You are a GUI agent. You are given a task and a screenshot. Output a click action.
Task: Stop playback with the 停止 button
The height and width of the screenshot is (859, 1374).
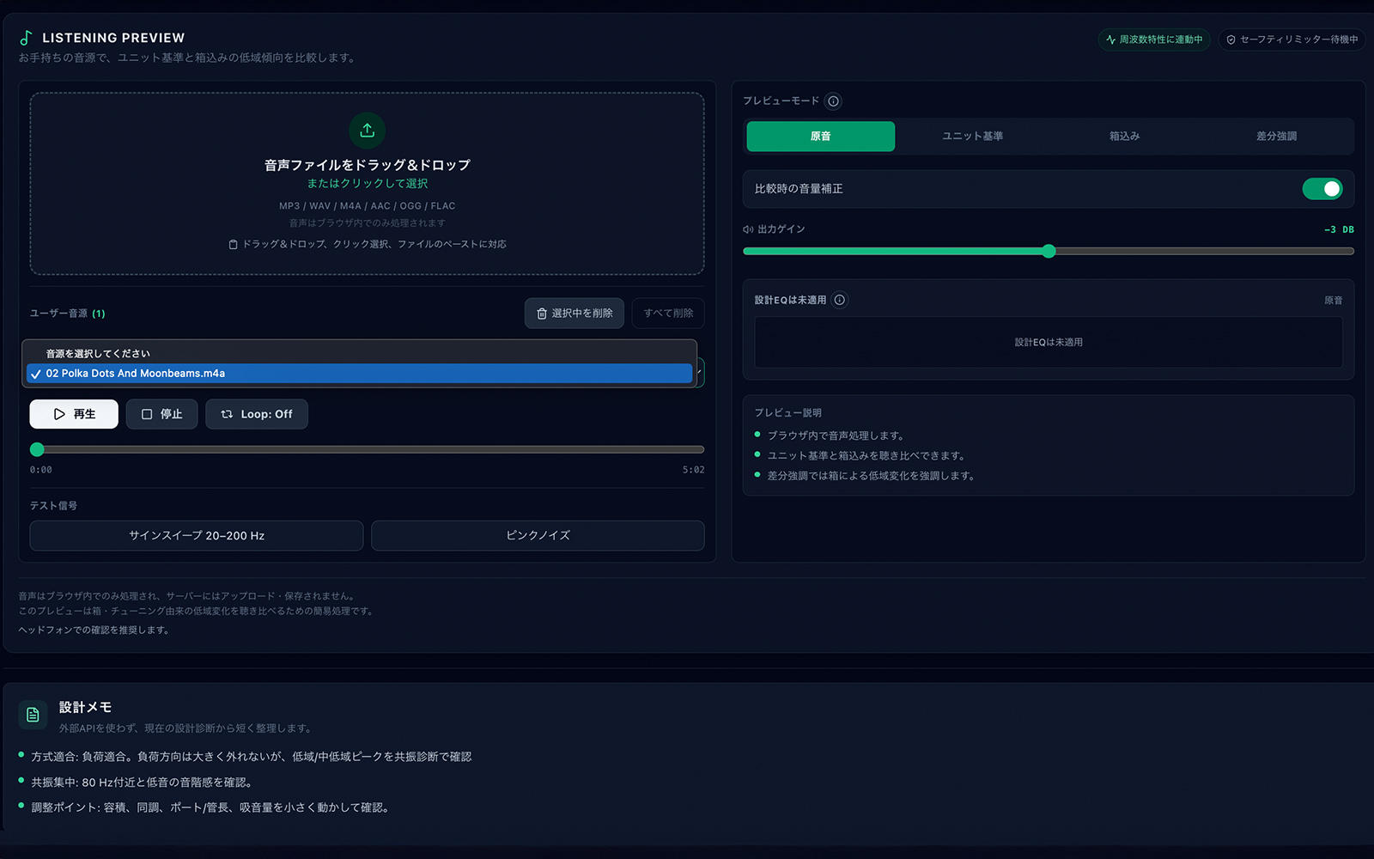pos(161,414)
